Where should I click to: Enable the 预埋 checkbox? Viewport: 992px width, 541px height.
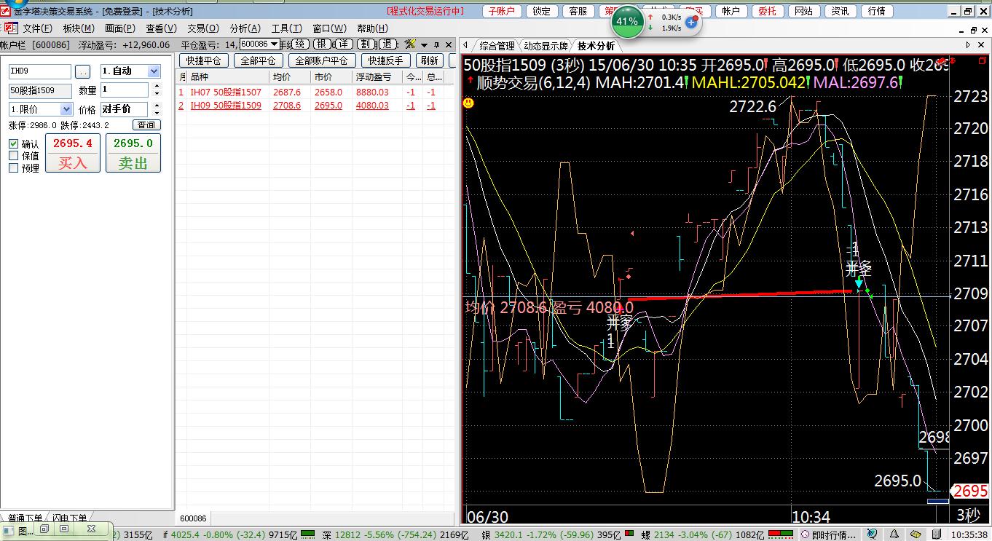click(x=13, y=168)
